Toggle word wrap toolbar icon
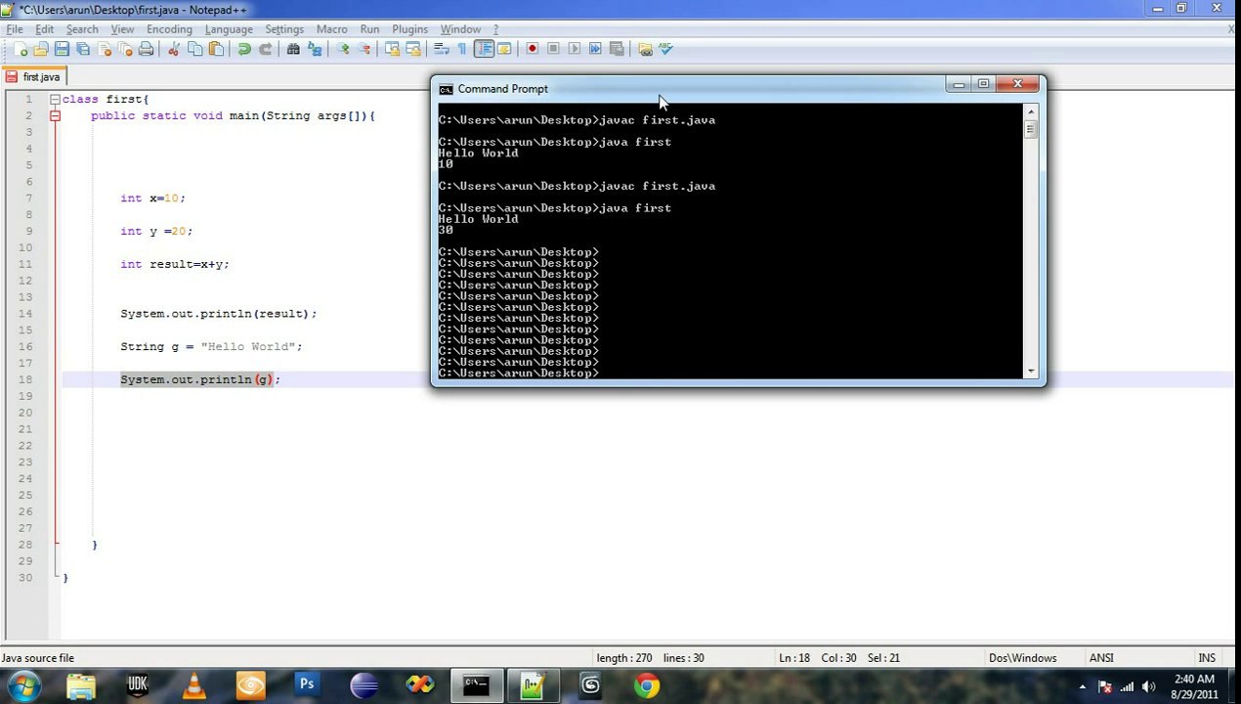Image resolution: width=1241 pixels, height=704 pixels. (x=442, y=49)
